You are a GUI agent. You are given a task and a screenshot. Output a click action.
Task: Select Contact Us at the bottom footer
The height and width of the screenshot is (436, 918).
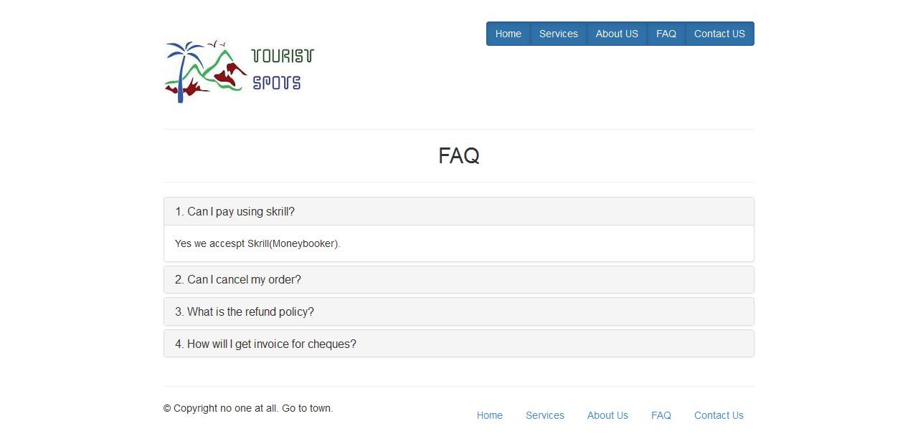coord(719,415)
